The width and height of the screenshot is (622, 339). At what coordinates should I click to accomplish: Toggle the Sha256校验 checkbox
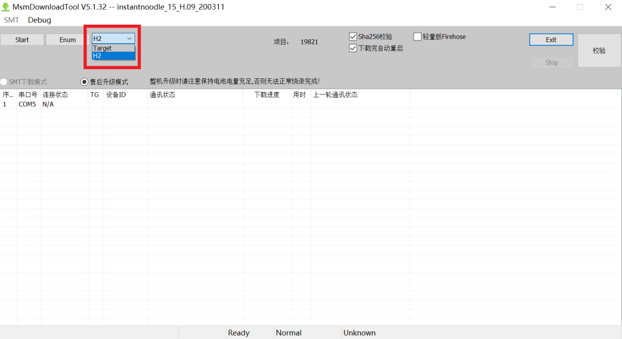(352, 36)
